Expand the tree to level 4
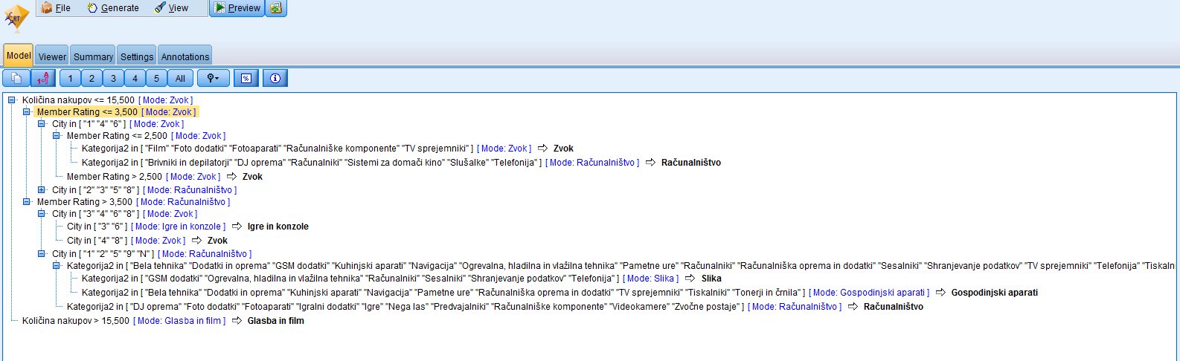The width and height of the screenshot is (1180, 361). click(x=135, y=78)
